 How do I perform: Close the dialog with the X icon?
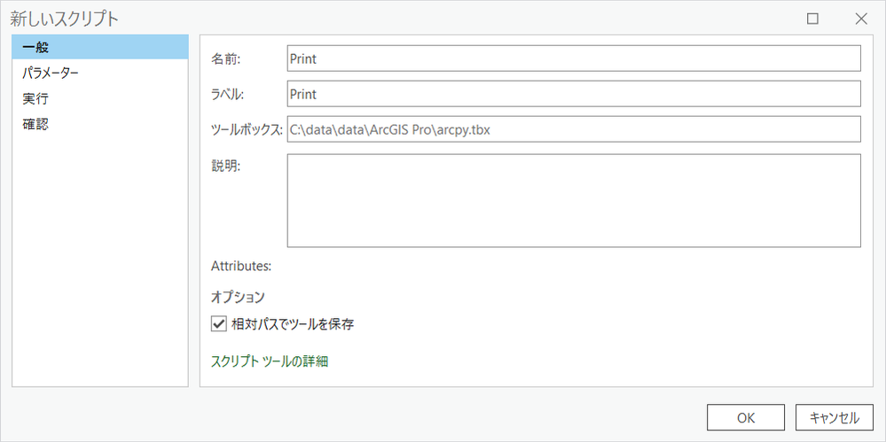pyautogui.click(x=860, y=19)
